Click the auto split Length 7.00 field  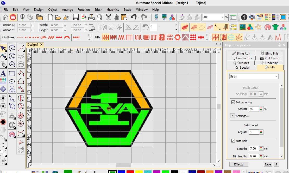click(x=254, y=148)
